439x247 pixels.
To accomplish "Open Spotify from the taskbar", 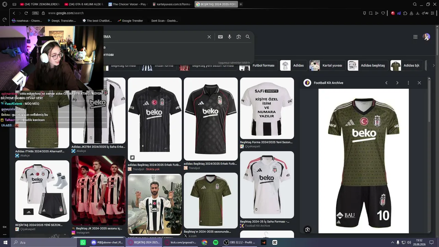I will pyautogui.click(x=215, y=243).
